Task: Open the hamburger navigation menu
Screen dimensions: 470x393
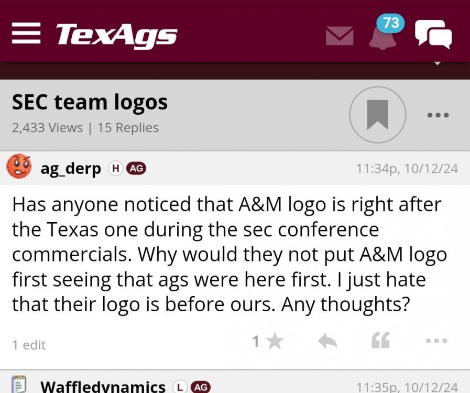Action: point(26,34)
